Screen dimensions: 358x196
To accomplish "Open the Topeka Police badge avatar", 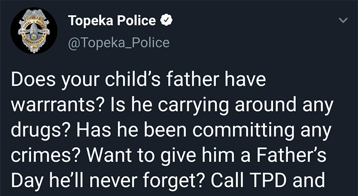I will tap(34, 30).
